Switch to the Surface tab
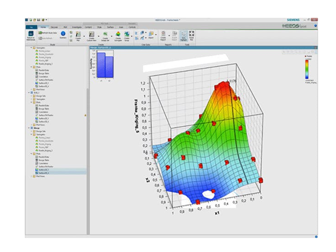The height and width of the screenshot is (252, 336). (x=110, y=27)
